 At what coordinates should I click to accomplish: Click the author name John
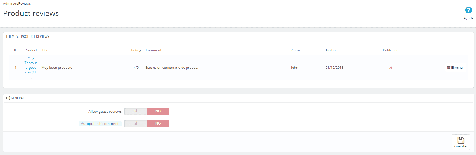coord(294,68)
